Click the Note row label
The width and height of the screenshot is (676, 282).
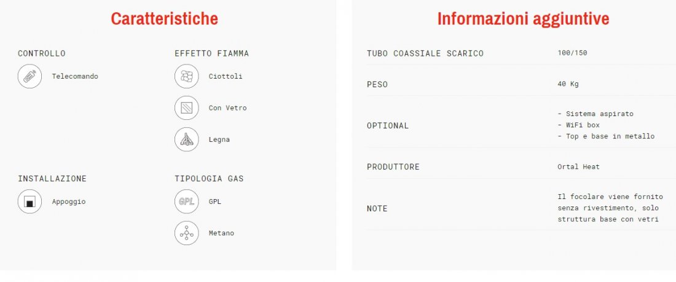377,209
